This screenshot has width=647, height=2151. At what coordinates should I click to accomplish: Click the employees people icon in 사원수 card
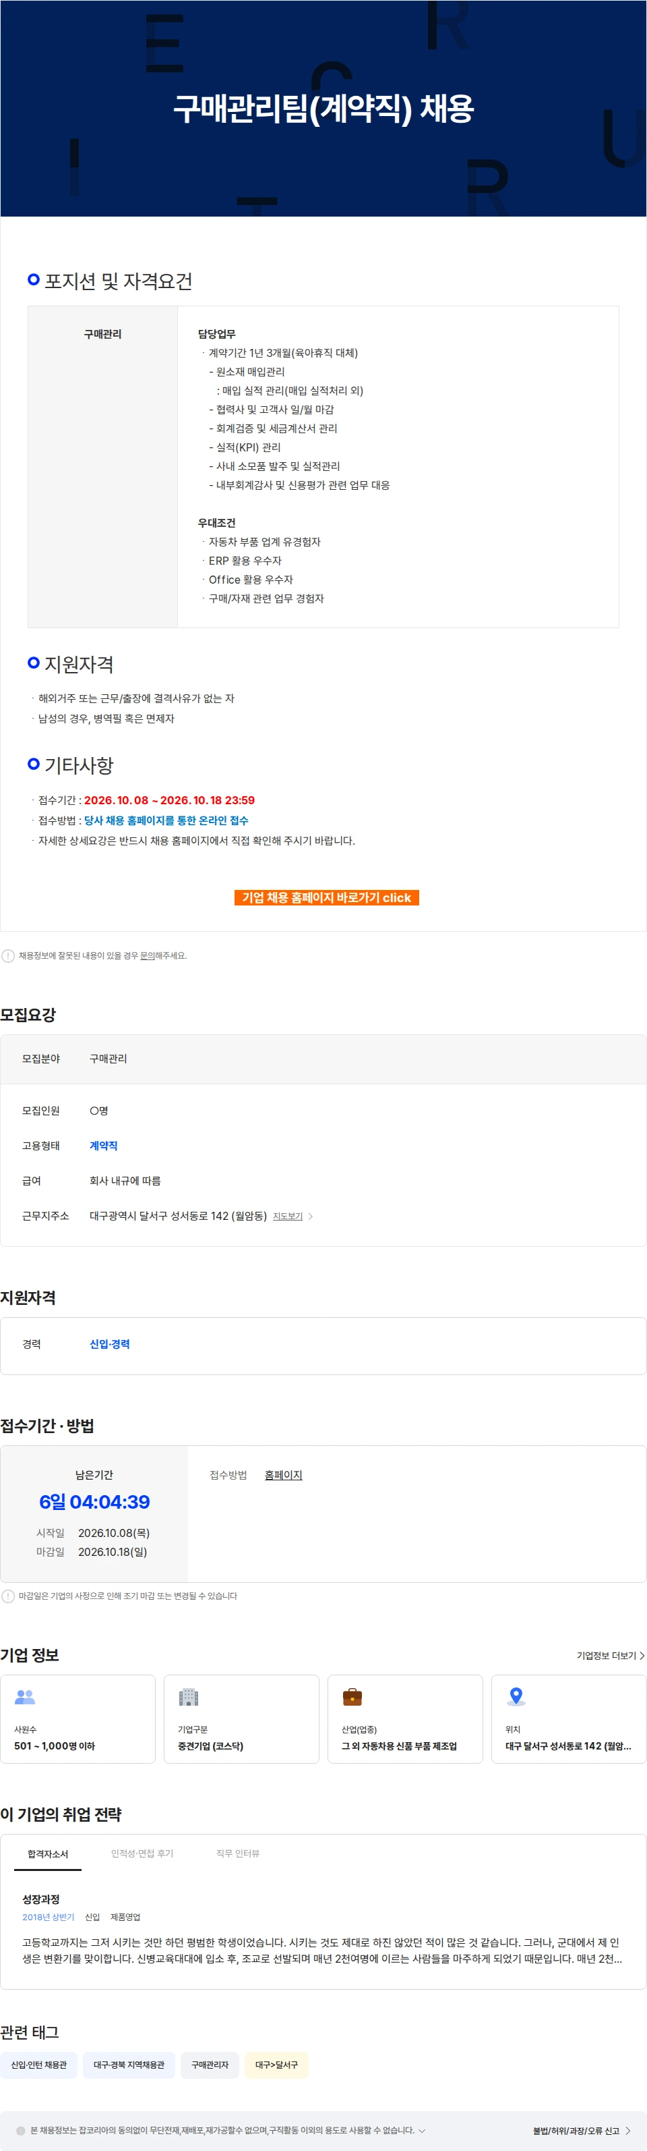(25, 1697)
